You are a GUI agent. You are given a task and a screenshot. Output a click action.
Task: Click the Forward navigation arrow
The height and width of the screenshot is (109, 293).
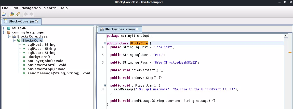[x=31, y=14]
